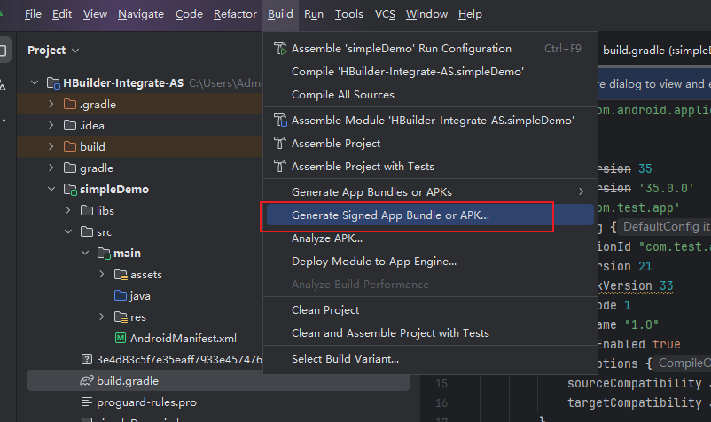Open the Edit menu

(62, 14)
